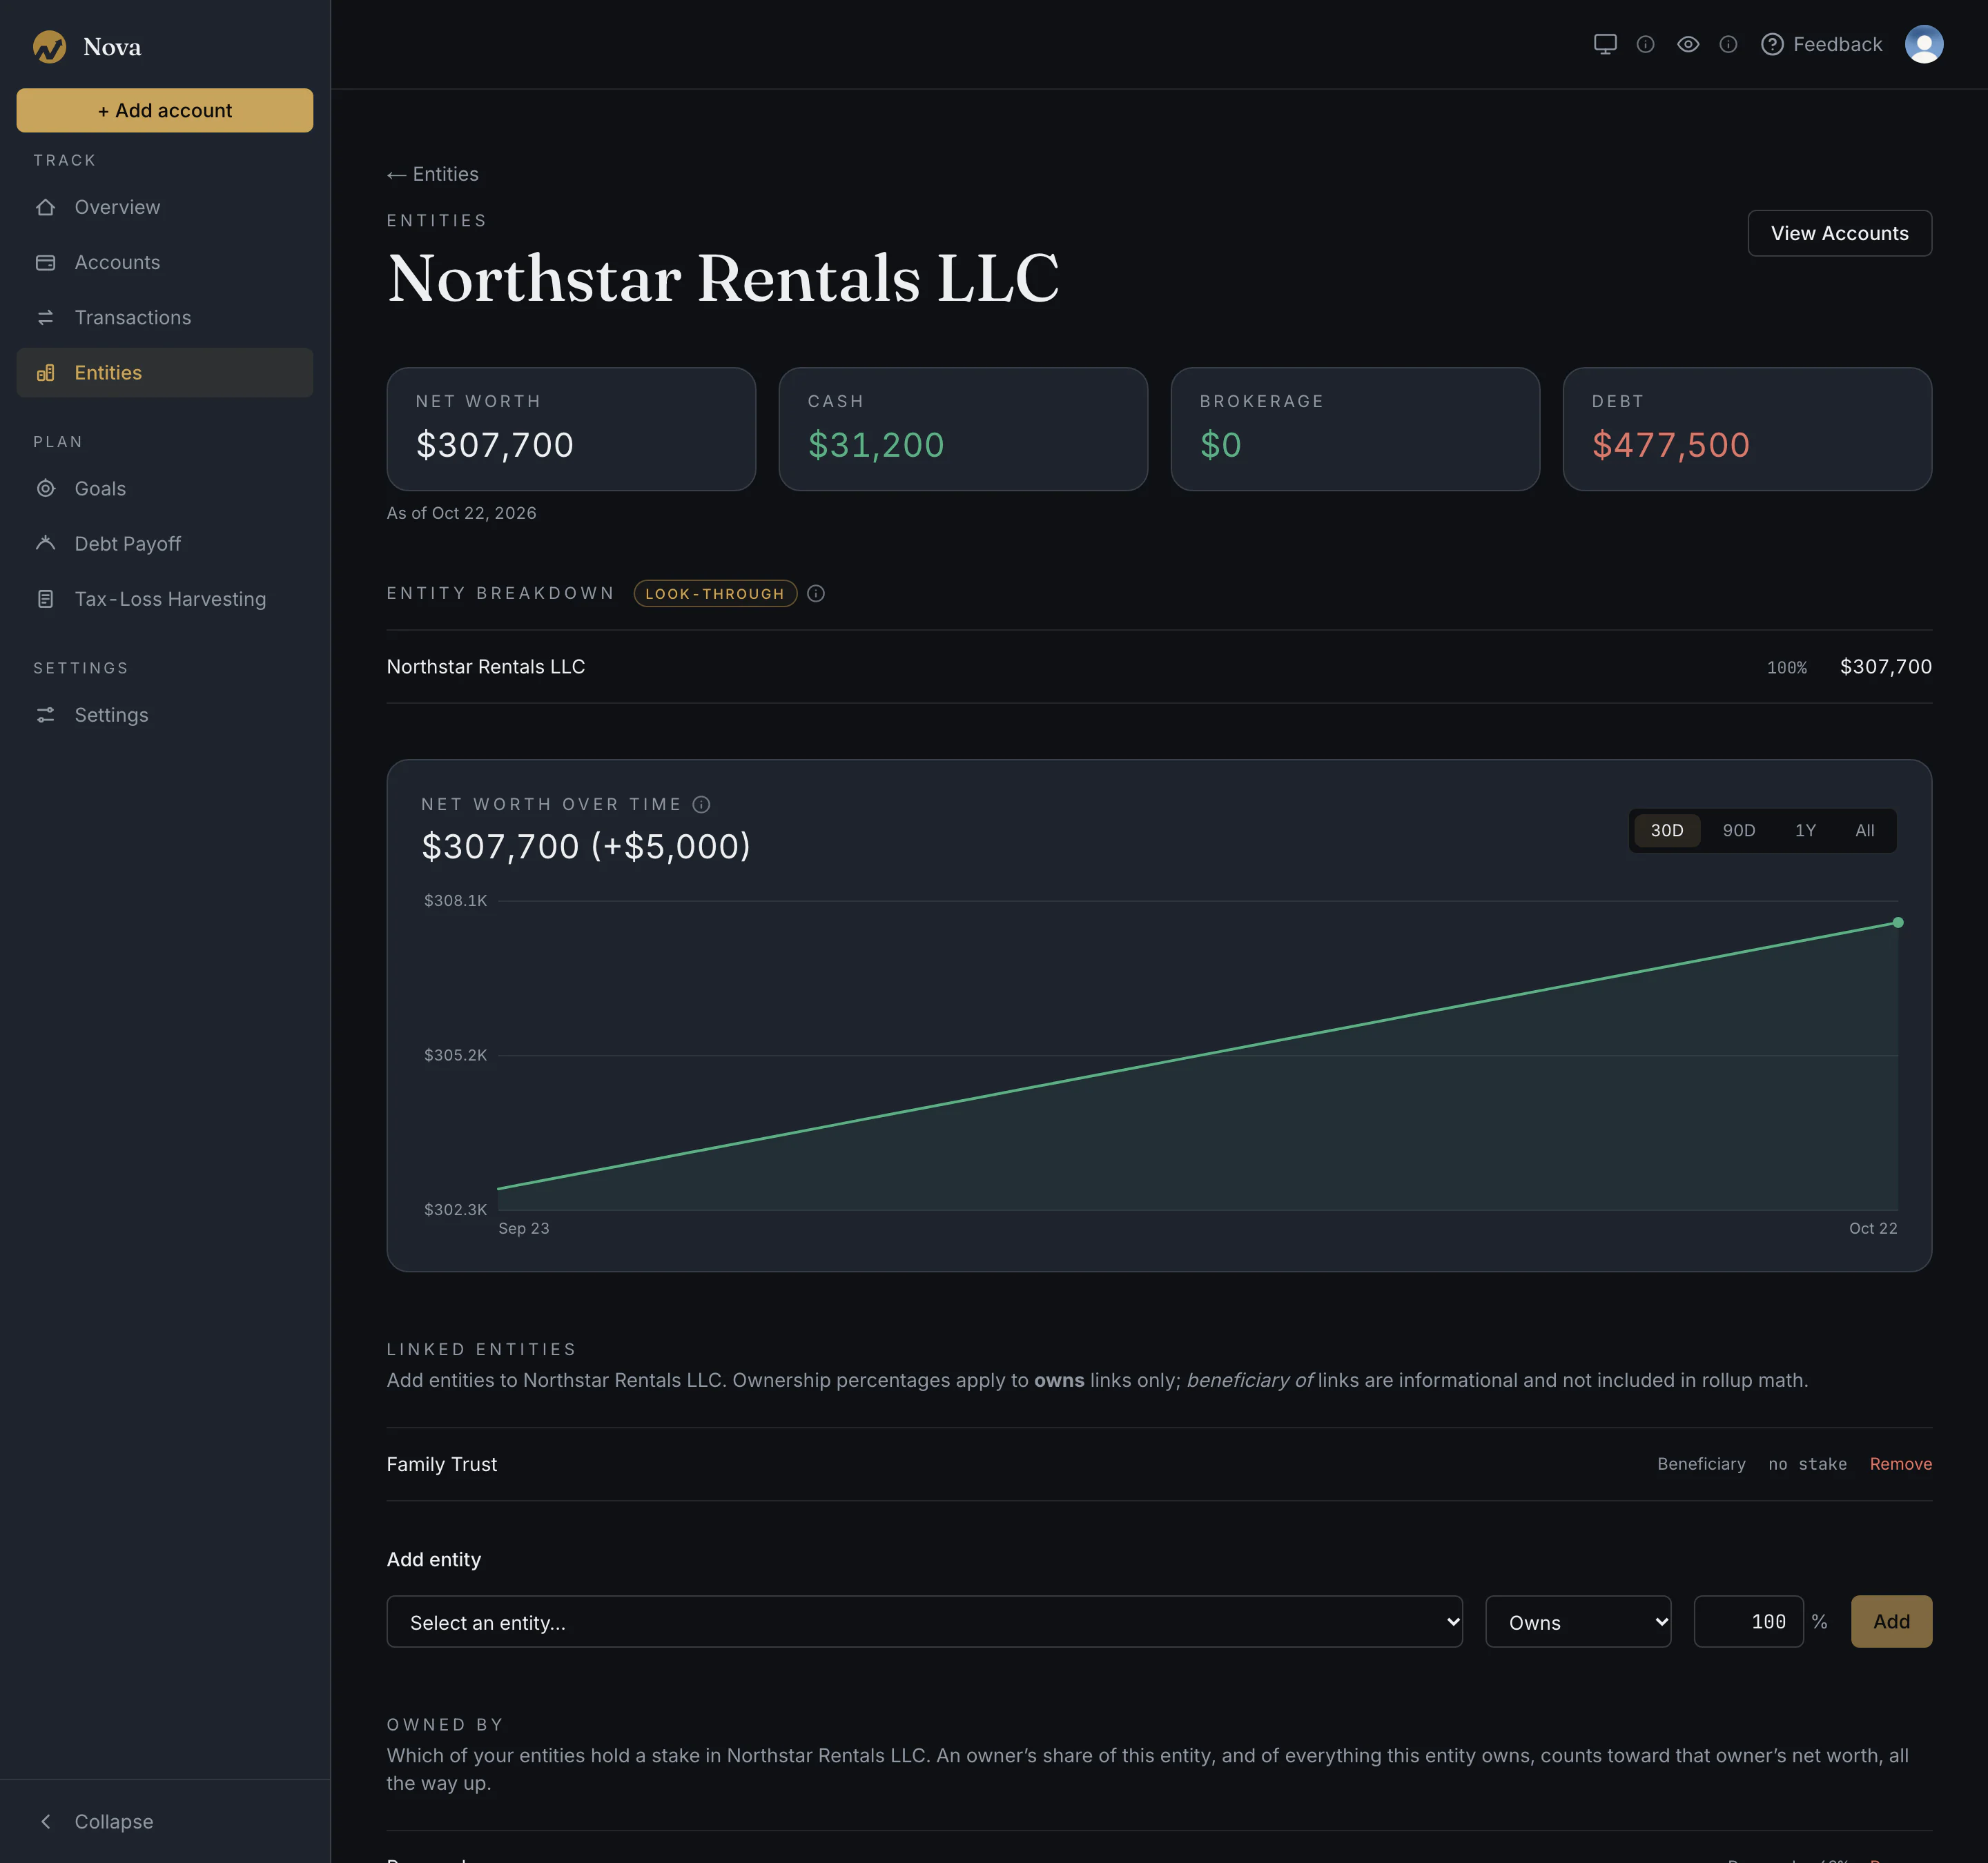The image size is (1988, 1863).
Task: Click the info icon beside the eye icon
Action: [1728, 44]
